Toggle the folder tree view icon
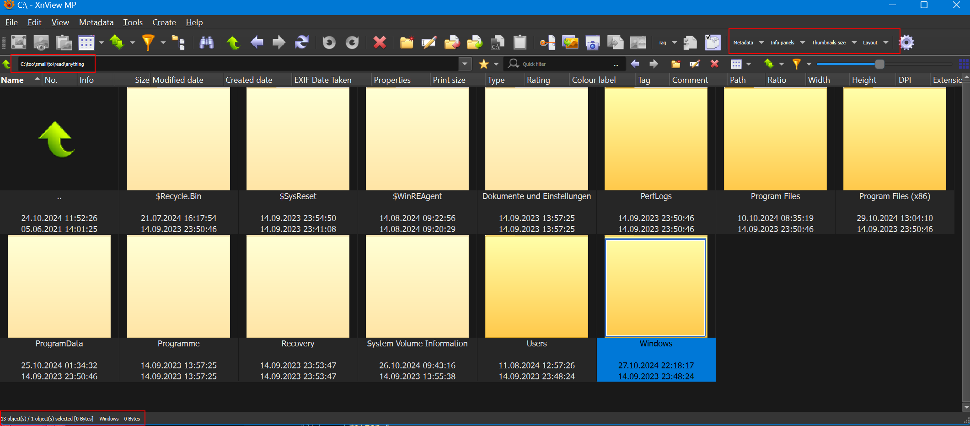Image resolution: width=970 pixels, height=426 pixels. (179, 43)
